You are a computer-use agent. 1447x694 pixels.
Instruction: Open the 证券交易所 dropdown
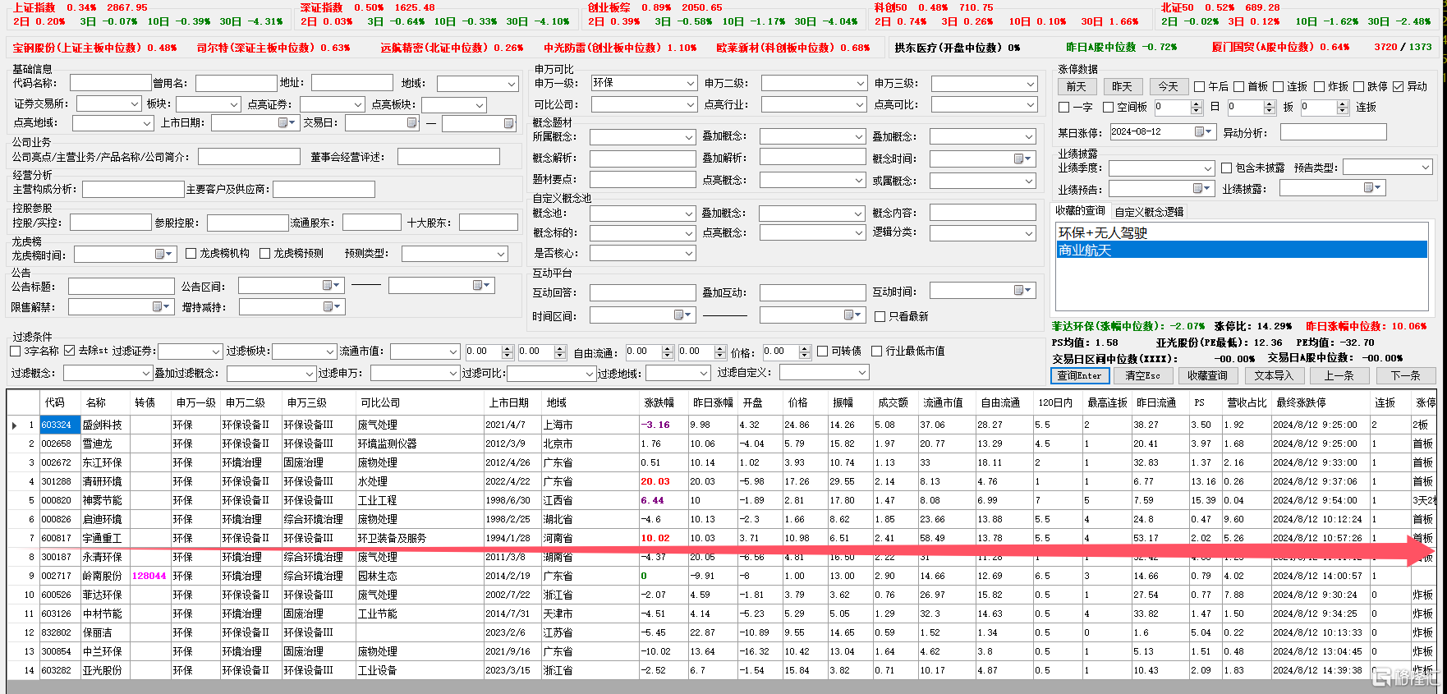click(x=109, y=103)
